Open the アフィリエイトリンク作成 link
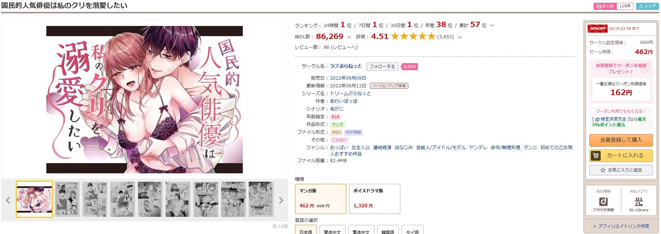The image size is (661, 234). tap(621, 226)
